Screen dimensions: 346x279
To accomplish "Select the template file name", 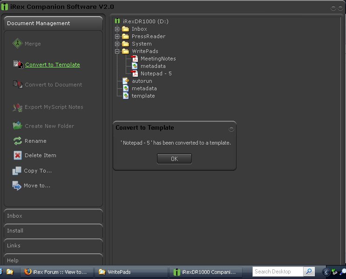I will 143,96.
